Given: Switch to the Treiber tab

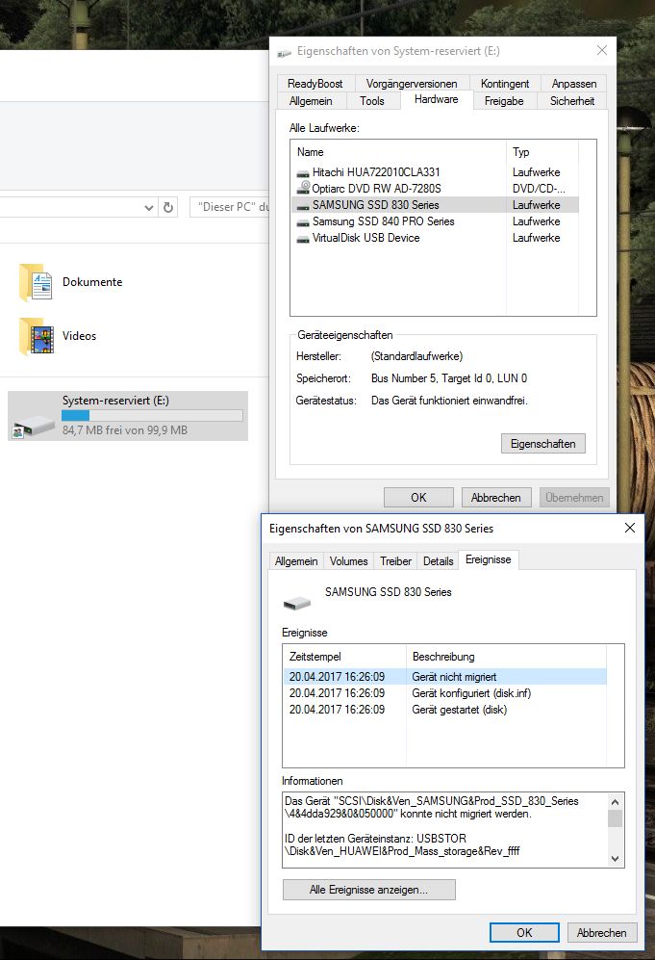Looking at the screenshot, I should pyautogui.click(x=395, y=561).
